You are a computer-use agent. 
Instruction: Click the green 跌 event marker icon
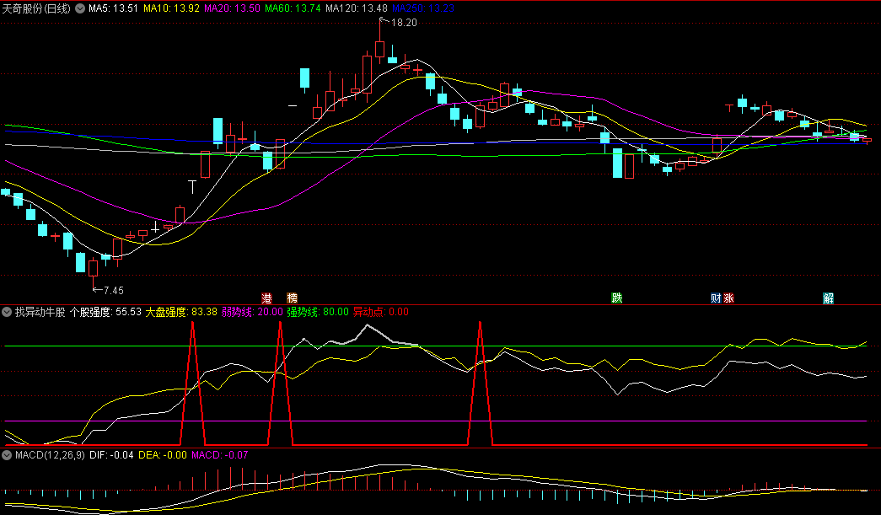[x=617, y=298]
